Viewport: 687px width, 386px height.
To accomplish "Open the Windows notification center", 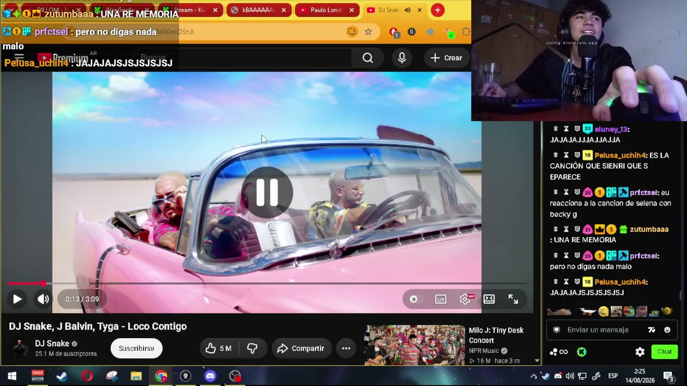I will [x=669, y=376].
